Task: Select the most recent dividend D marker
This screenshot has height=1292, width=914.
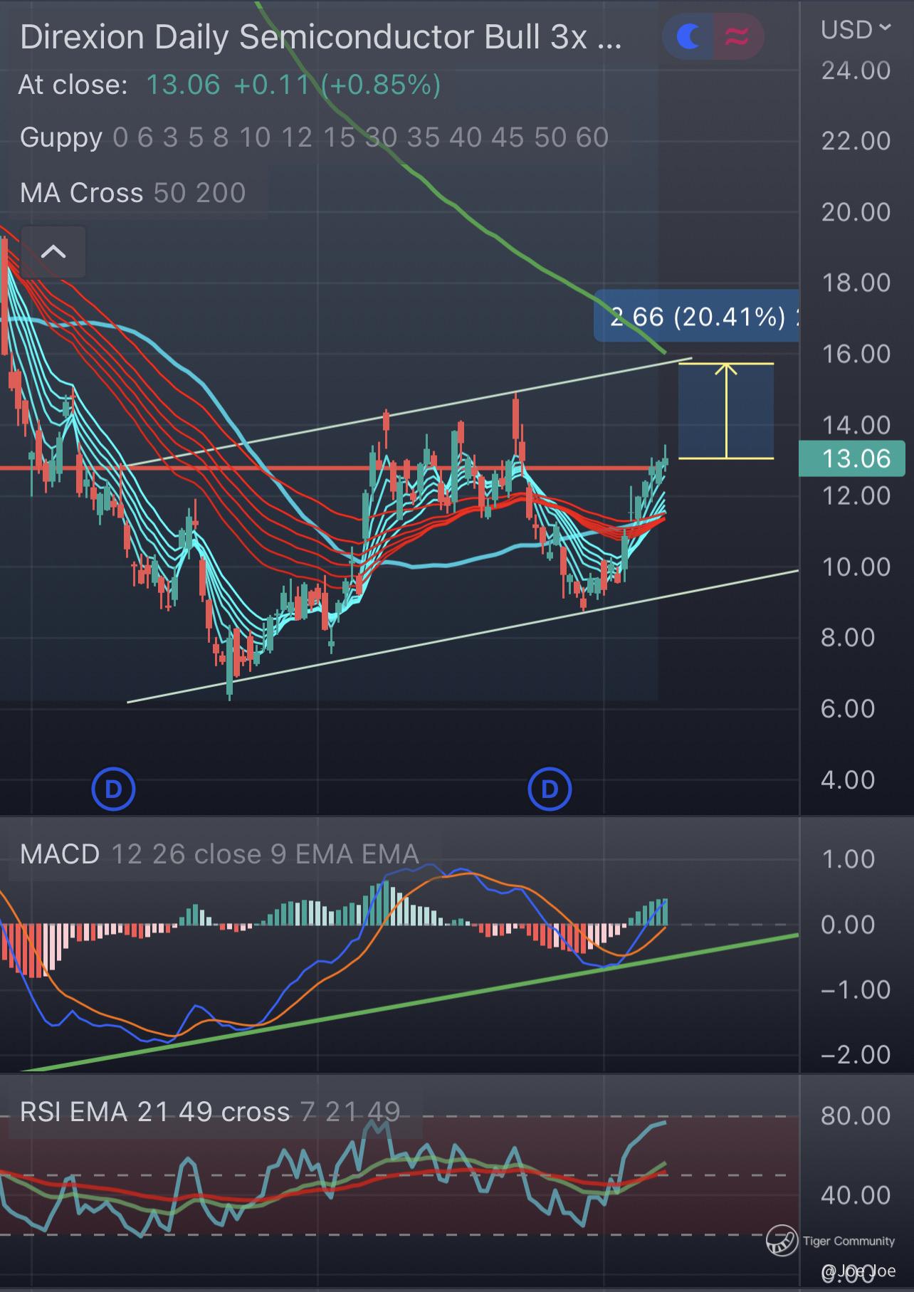Action: (x=550, y=789)
